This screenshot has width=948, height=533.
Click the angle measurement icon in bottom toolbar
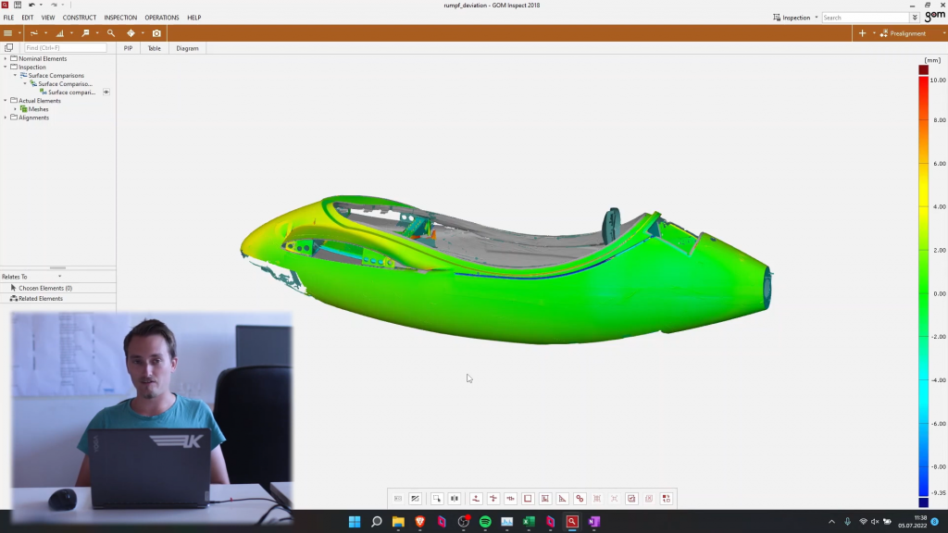[x=562, y=499]
